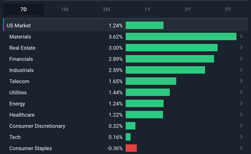
Task: Open Utilities via its arrow icon
Action: pos(241,92)
